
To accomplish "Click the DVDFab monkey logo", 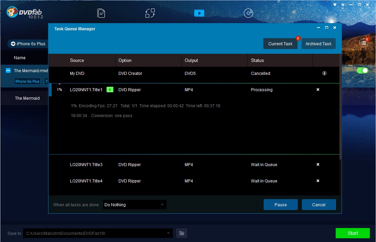I will [12, 12].
